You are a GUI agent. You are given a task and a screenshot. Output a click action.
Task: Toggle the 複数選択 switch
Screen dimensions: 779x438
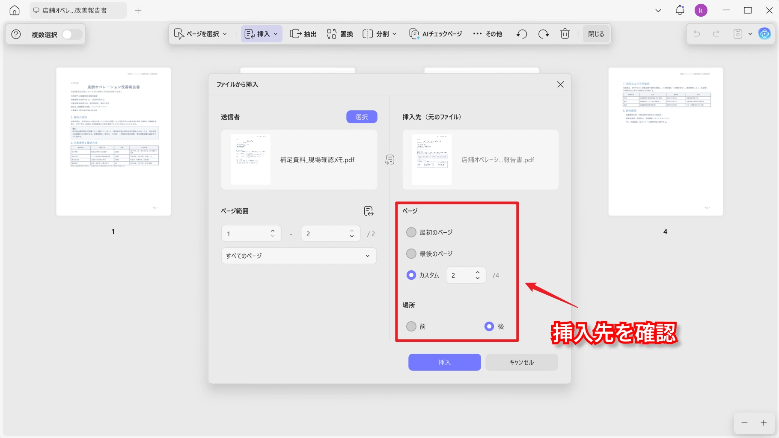click(72, 35)
